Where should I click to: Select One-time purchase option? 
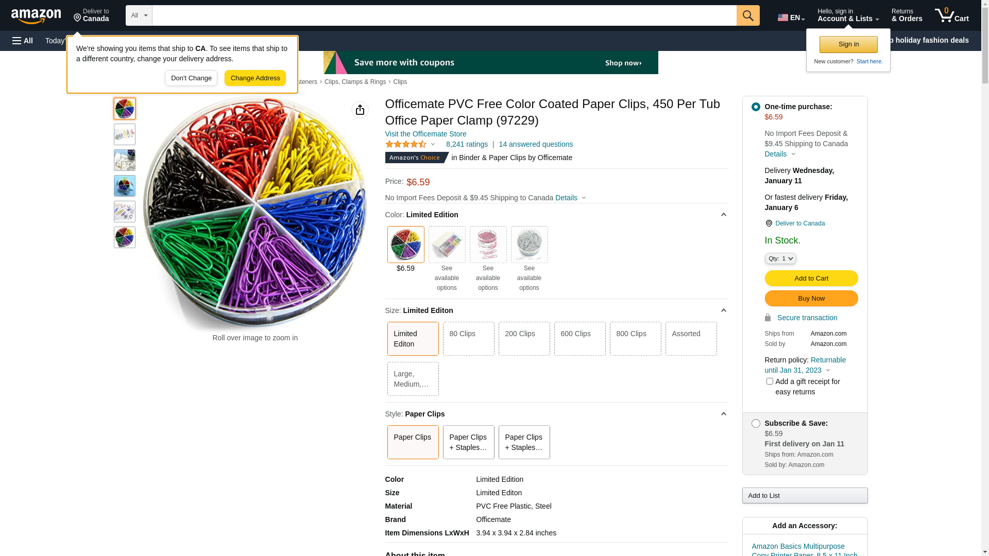click(x=756, y=107)
